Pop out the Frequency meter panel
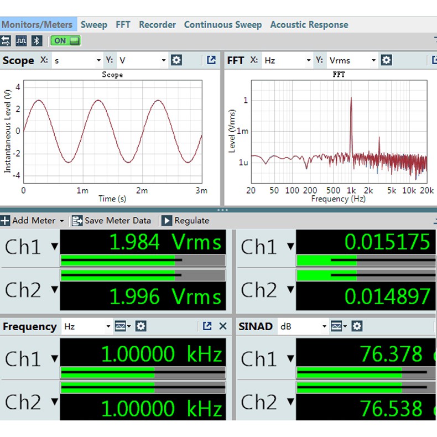 pyautogui.click(x=207, y=326)
